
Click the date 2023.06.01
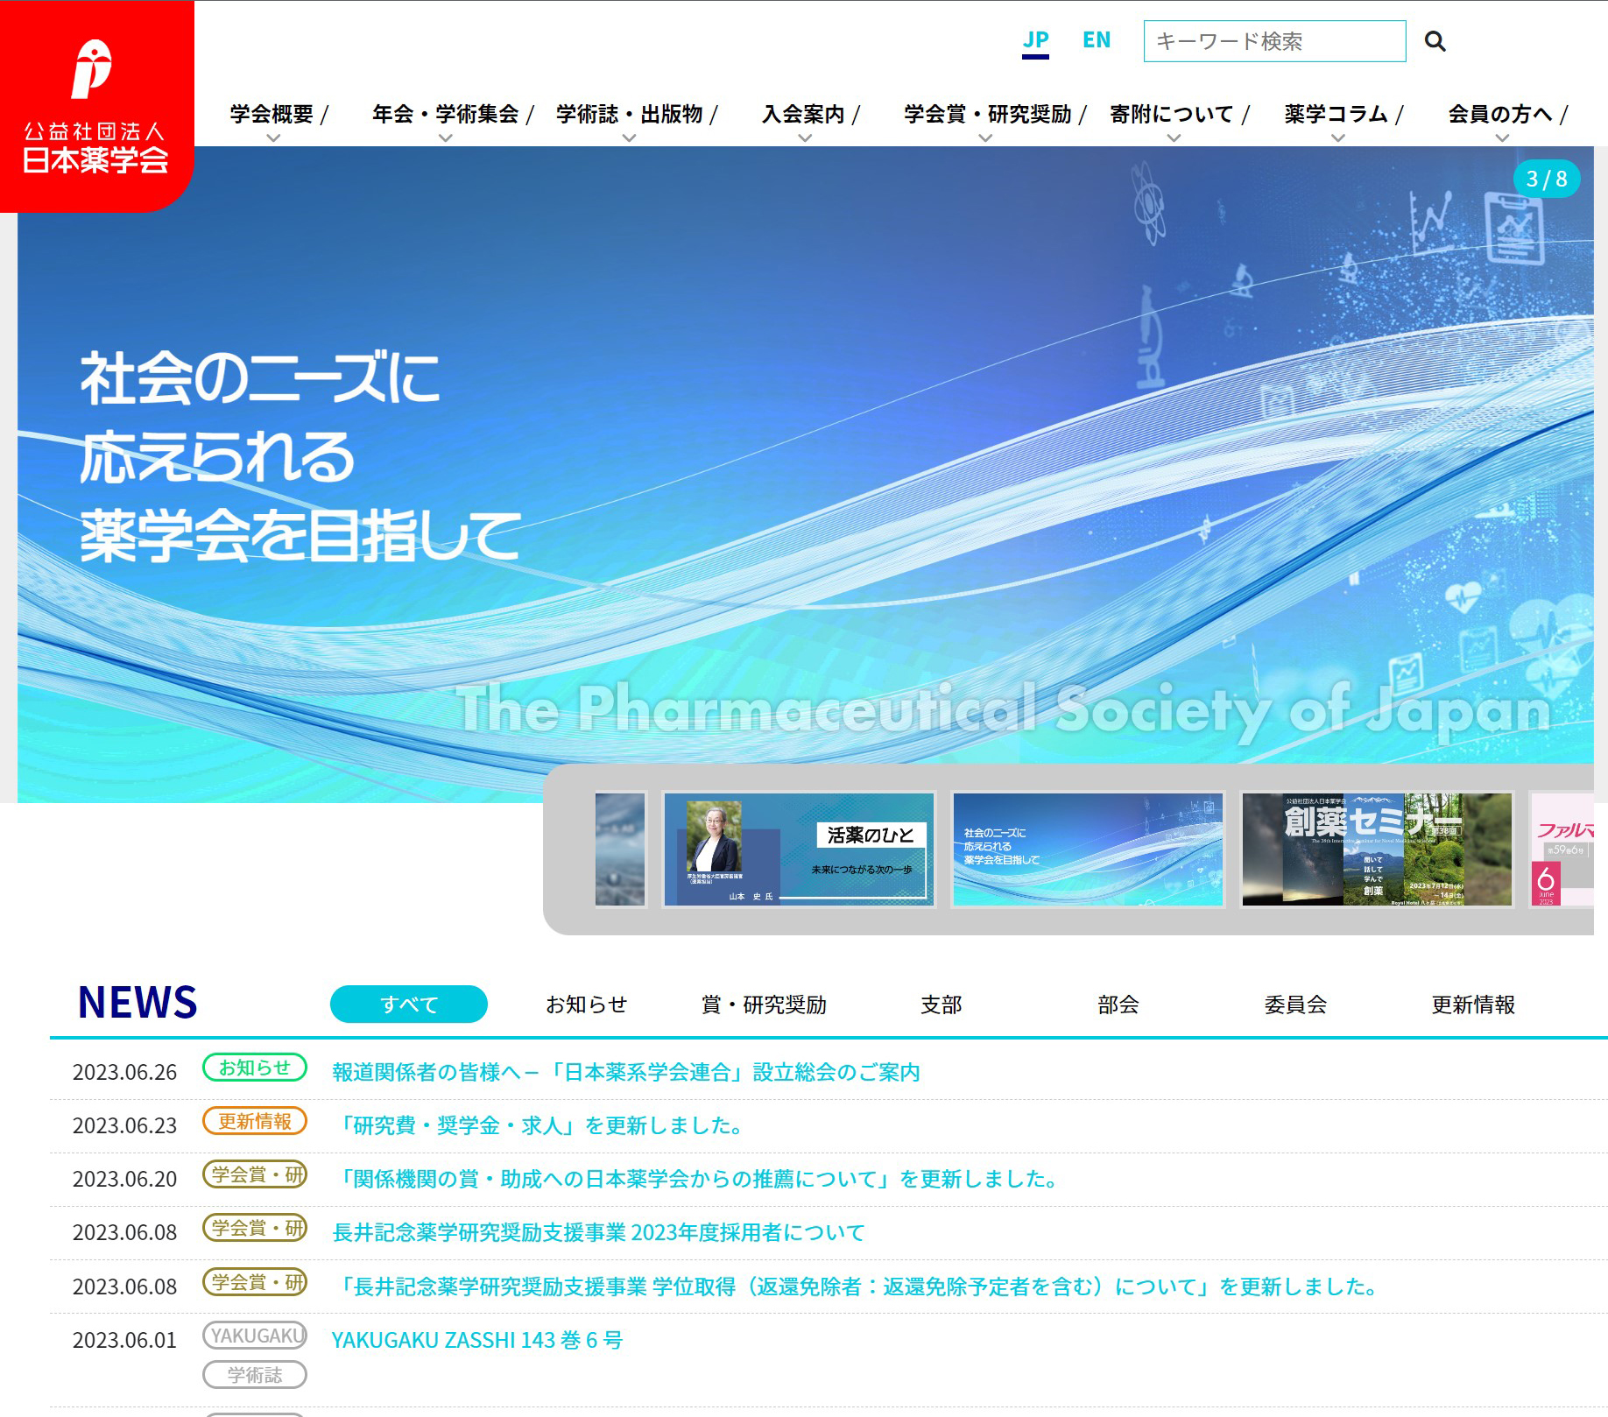click(x=124, y=1340)
